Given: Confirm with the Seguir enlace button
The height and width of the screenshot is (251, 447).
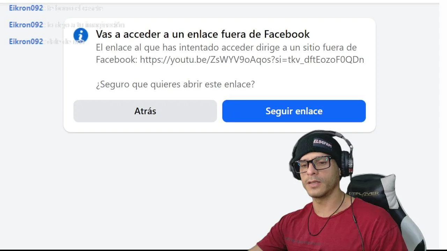Looking at the screenshot, I should point(294,111).
